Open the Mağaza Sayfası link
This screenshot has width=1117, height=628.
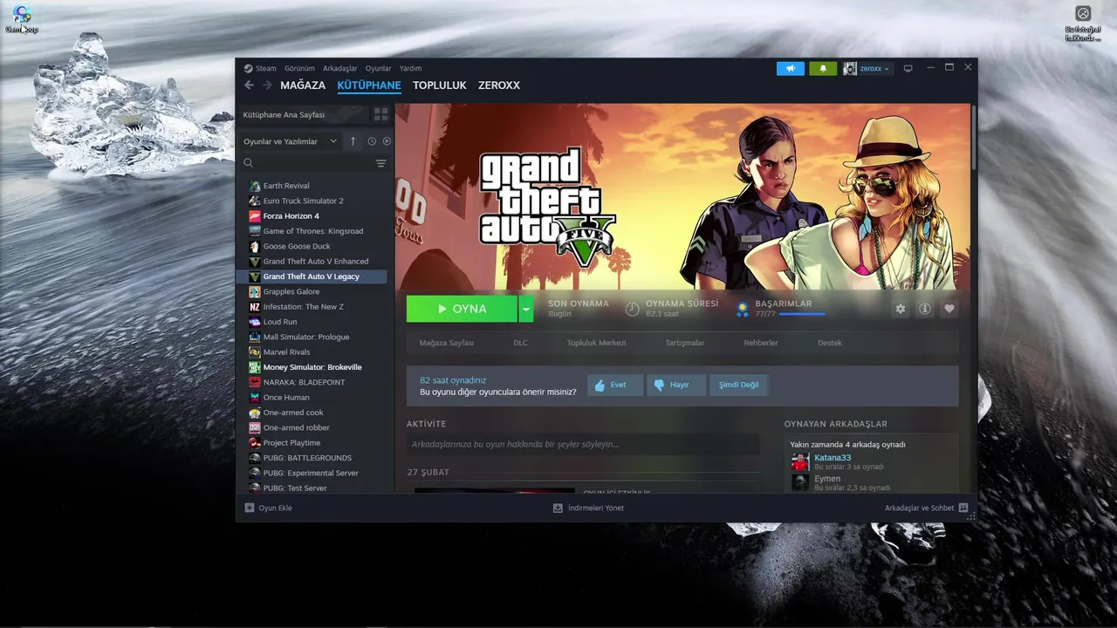446,343
